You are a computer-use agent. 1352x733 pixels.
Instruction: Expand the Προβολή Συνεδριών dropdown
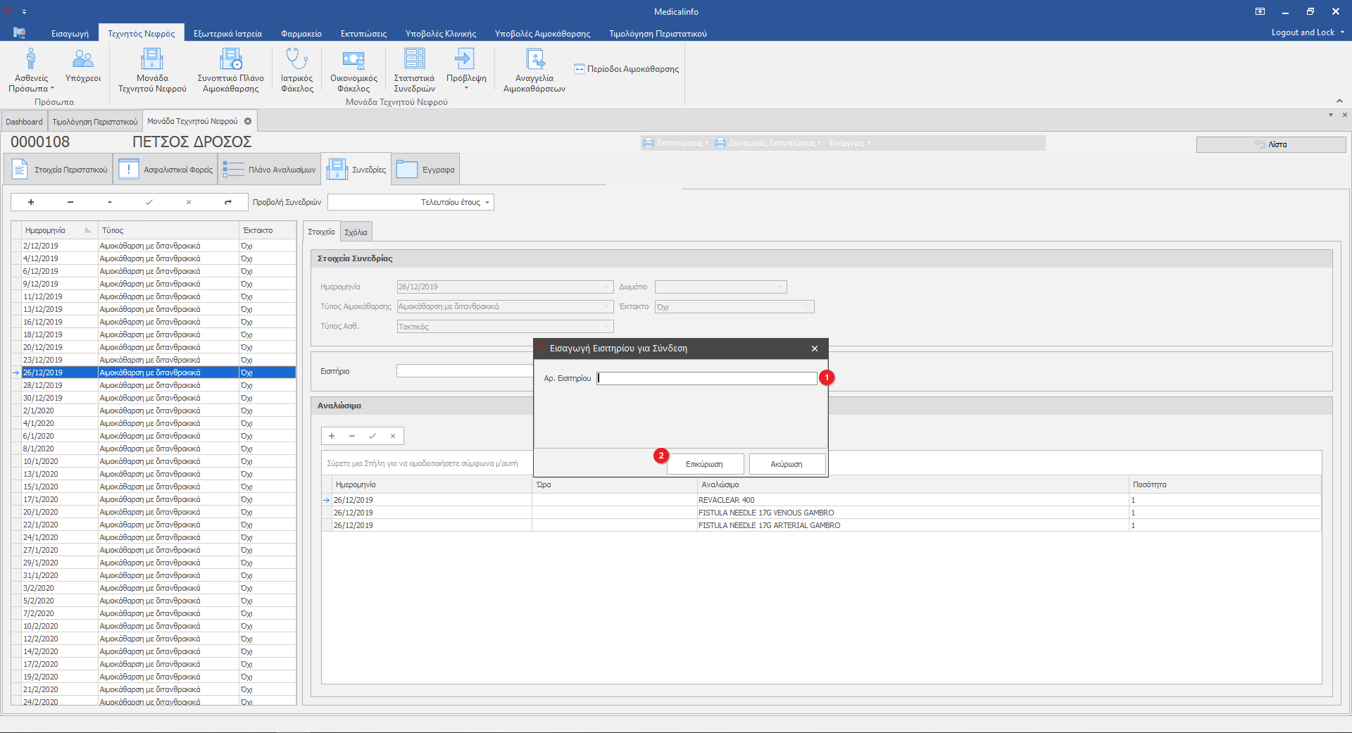(x=487, y=203)
